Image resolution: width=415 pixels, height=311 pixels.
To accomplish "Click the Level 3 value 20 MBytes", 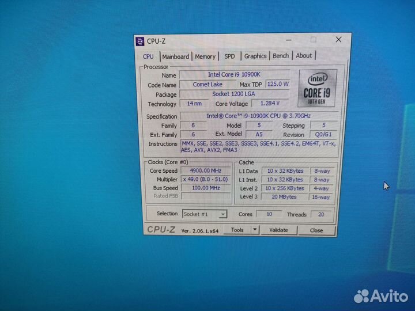I will click(284, 197).
